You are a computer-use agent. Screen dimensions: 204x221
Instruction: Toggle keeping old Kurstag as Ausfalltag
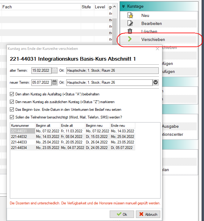coord(12,94)
